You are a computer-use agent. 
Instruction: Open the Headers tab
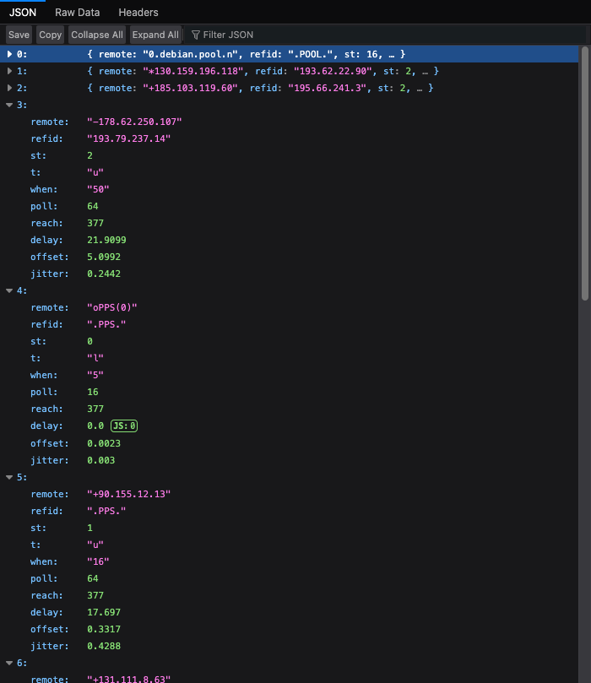click(x=138, y=13)
